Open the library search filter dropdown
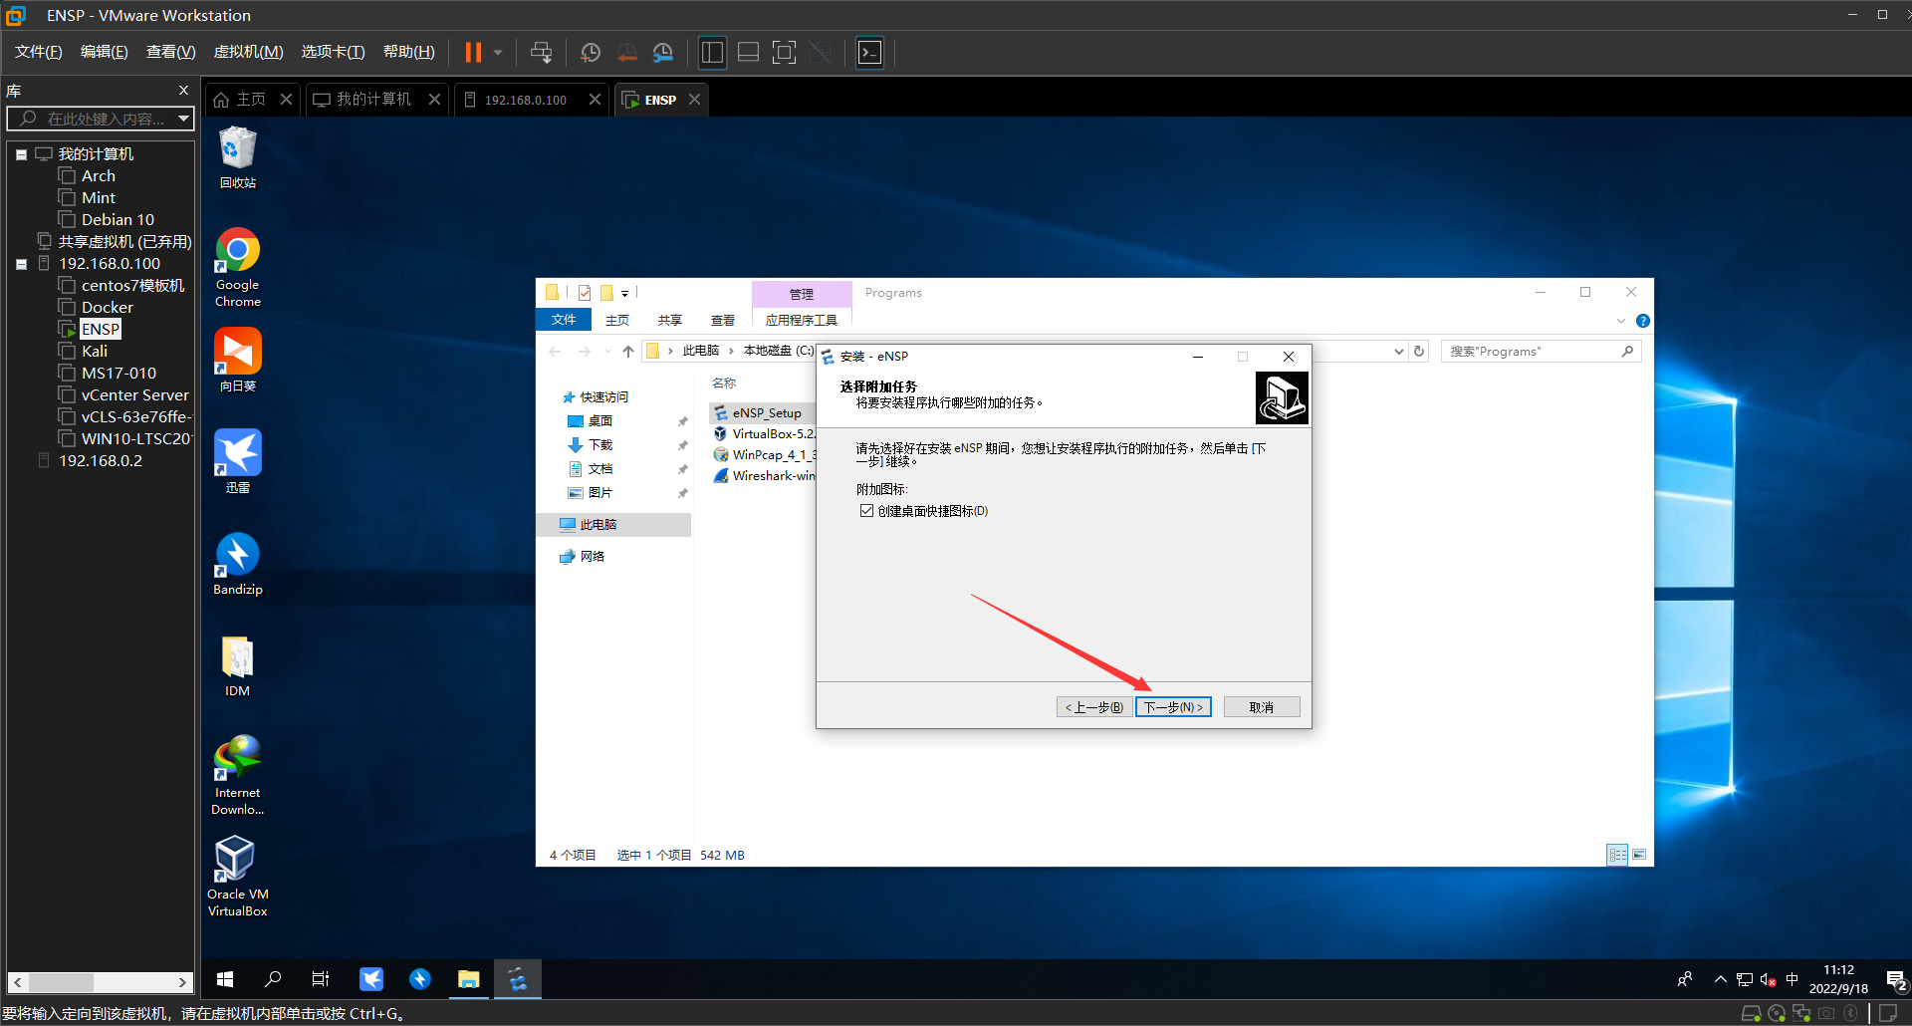 coord(183,119)
